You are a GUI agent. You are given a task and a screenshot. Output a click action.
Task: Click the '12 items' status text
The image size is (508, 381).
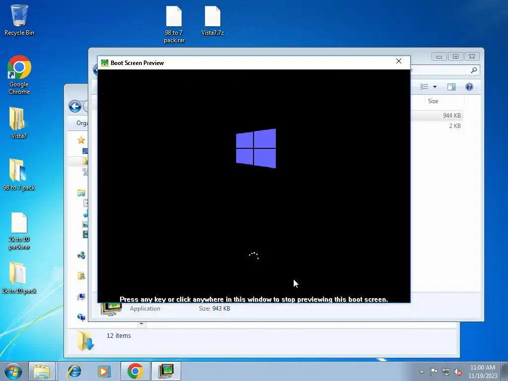tap(119, 336)
